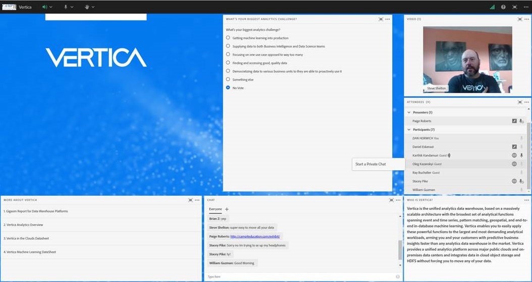Select the 'No Vote' radio button
The height and width of the screenshot is (282, 532).
click(228, 87)
